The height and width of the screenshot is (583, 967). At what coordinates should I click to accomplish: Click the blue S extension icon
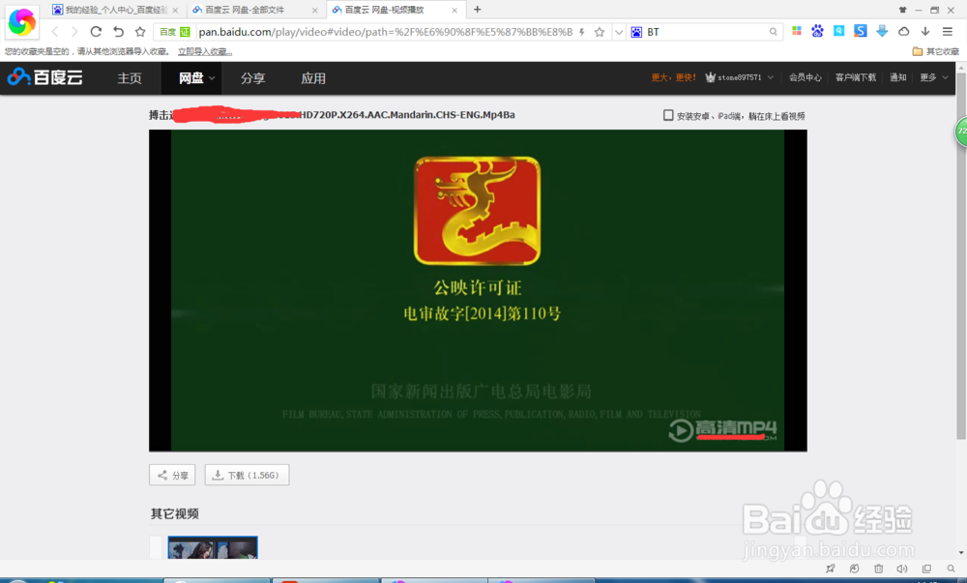pos(860,30)
